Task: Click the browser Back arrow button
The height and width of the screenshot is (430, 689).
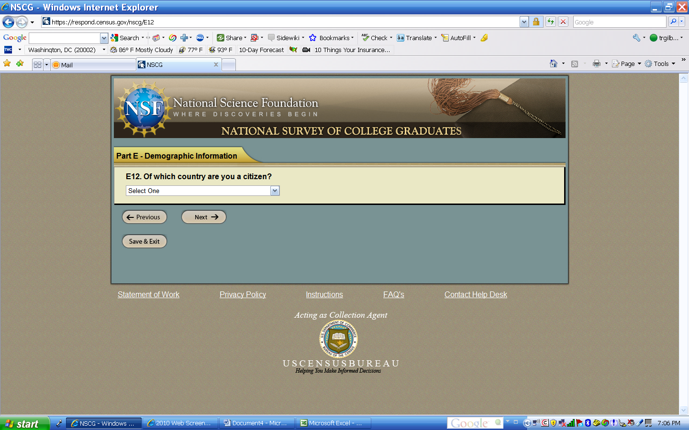Action: tap(8, 22)
